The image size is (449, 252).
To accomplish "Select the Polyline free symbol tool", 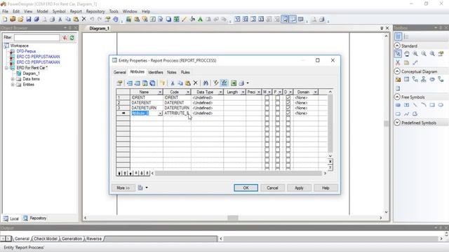I will pyautogui.click(x=406, y=113).
